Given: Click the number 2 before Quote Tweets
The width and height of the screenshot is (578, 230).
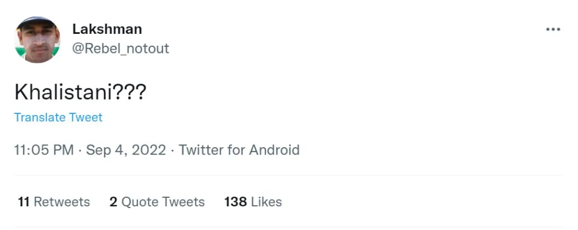Looking at the screenshot, I should pos(113,202).
